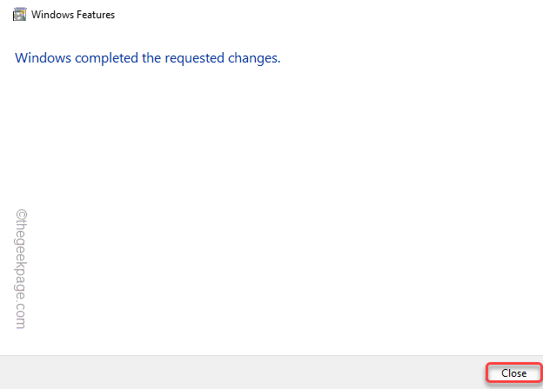
Task: Click the thegeekpage.com watermark text
Action: (21, 269)
